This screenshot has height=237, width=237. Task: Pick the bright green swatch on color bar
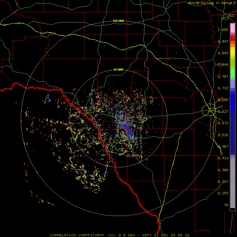pos(233,72)
